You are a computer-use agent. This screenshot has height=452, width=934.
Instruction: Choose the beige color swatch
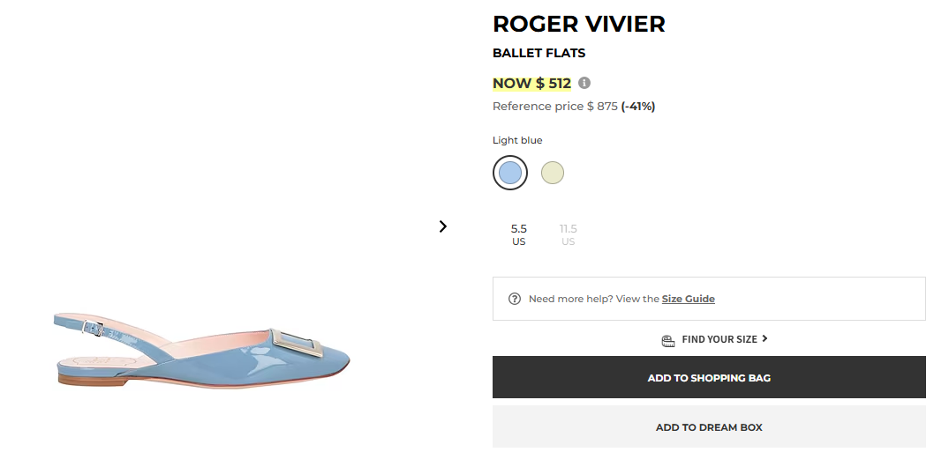[553, 173]
